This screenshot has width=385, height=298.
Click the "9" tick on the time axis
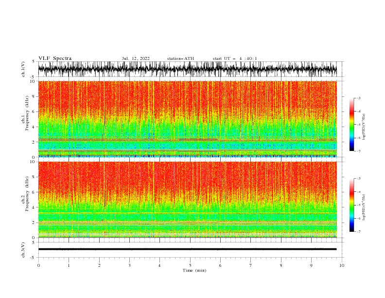311,265
